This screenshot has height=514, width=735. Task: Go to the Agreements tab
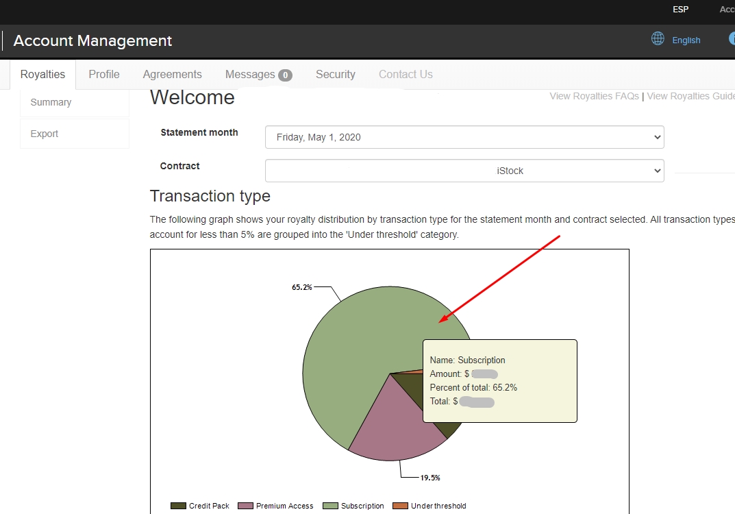172,75
